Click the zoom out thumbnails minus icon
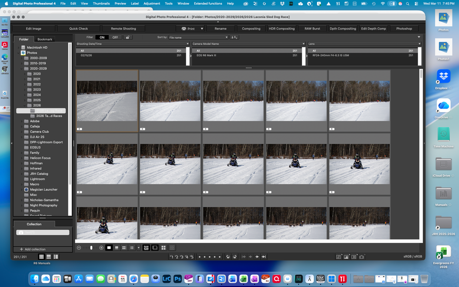This screenshot has height=287, width=459. 79,248
